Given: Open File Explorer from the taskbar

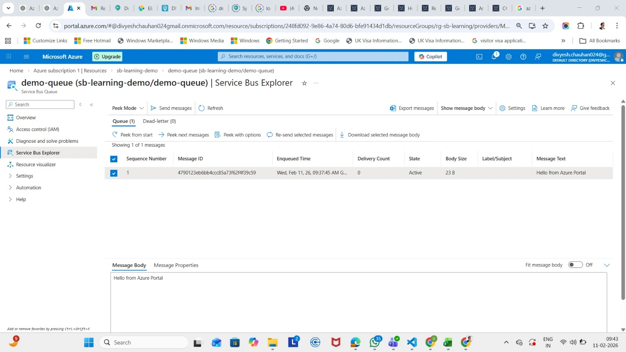Looking at the screenshot, I should (273, 343).
